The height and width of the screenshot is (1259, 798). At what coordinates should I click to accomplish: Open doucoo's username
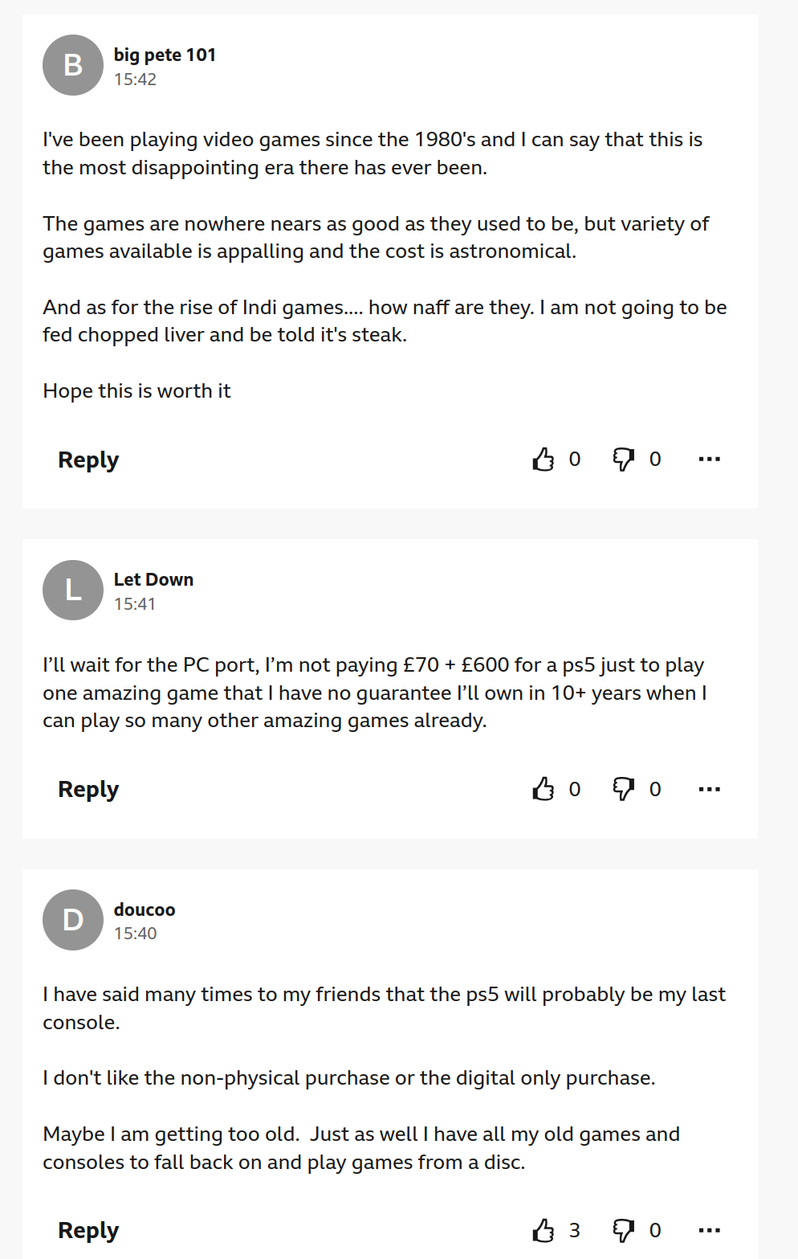(145, 910)
